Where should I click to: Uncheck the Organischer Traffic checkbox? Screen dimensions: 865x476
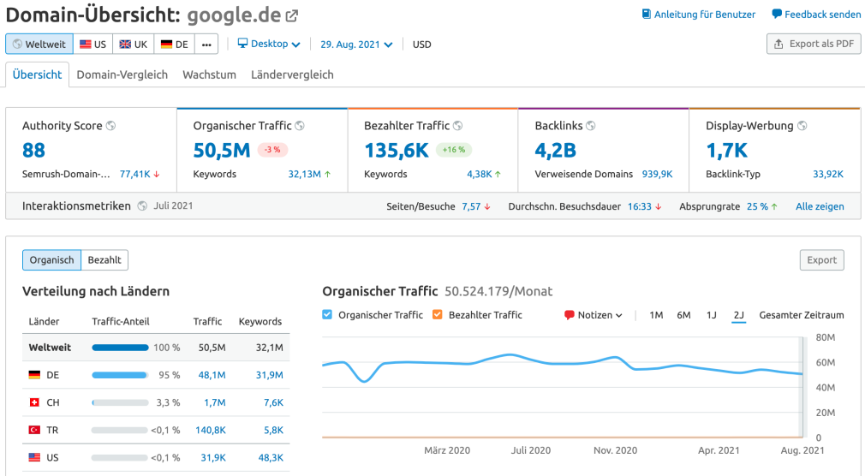[x=327, y=314]
